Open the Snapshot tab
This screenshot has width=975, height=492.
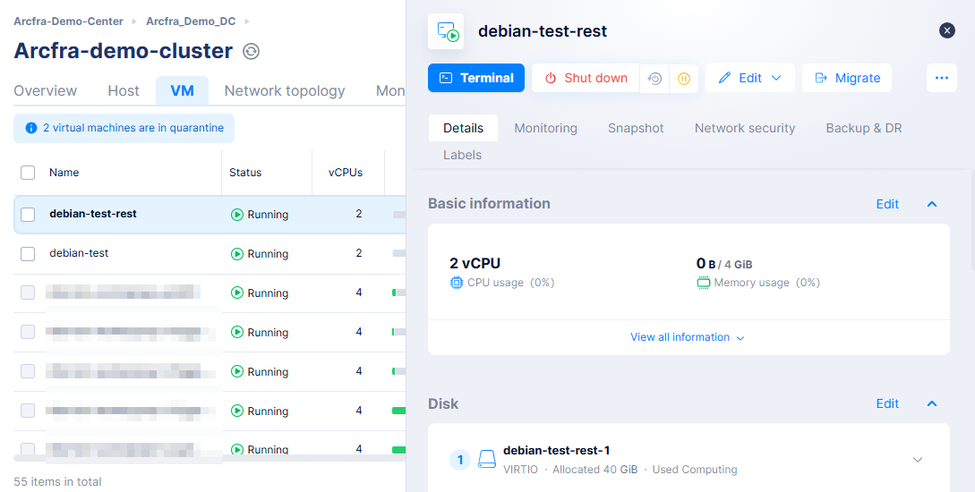pyautogui.click(x=636, y=128)
